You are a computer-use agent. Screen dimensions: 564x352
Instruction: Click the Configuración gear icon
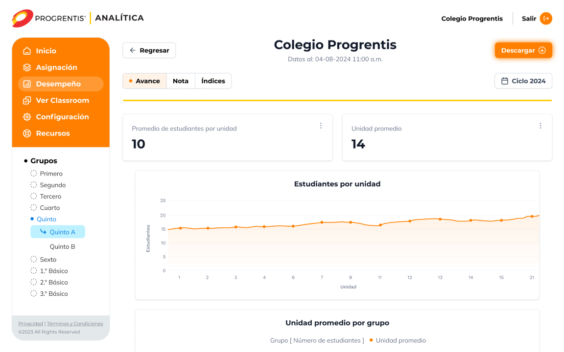pos(27,117)
